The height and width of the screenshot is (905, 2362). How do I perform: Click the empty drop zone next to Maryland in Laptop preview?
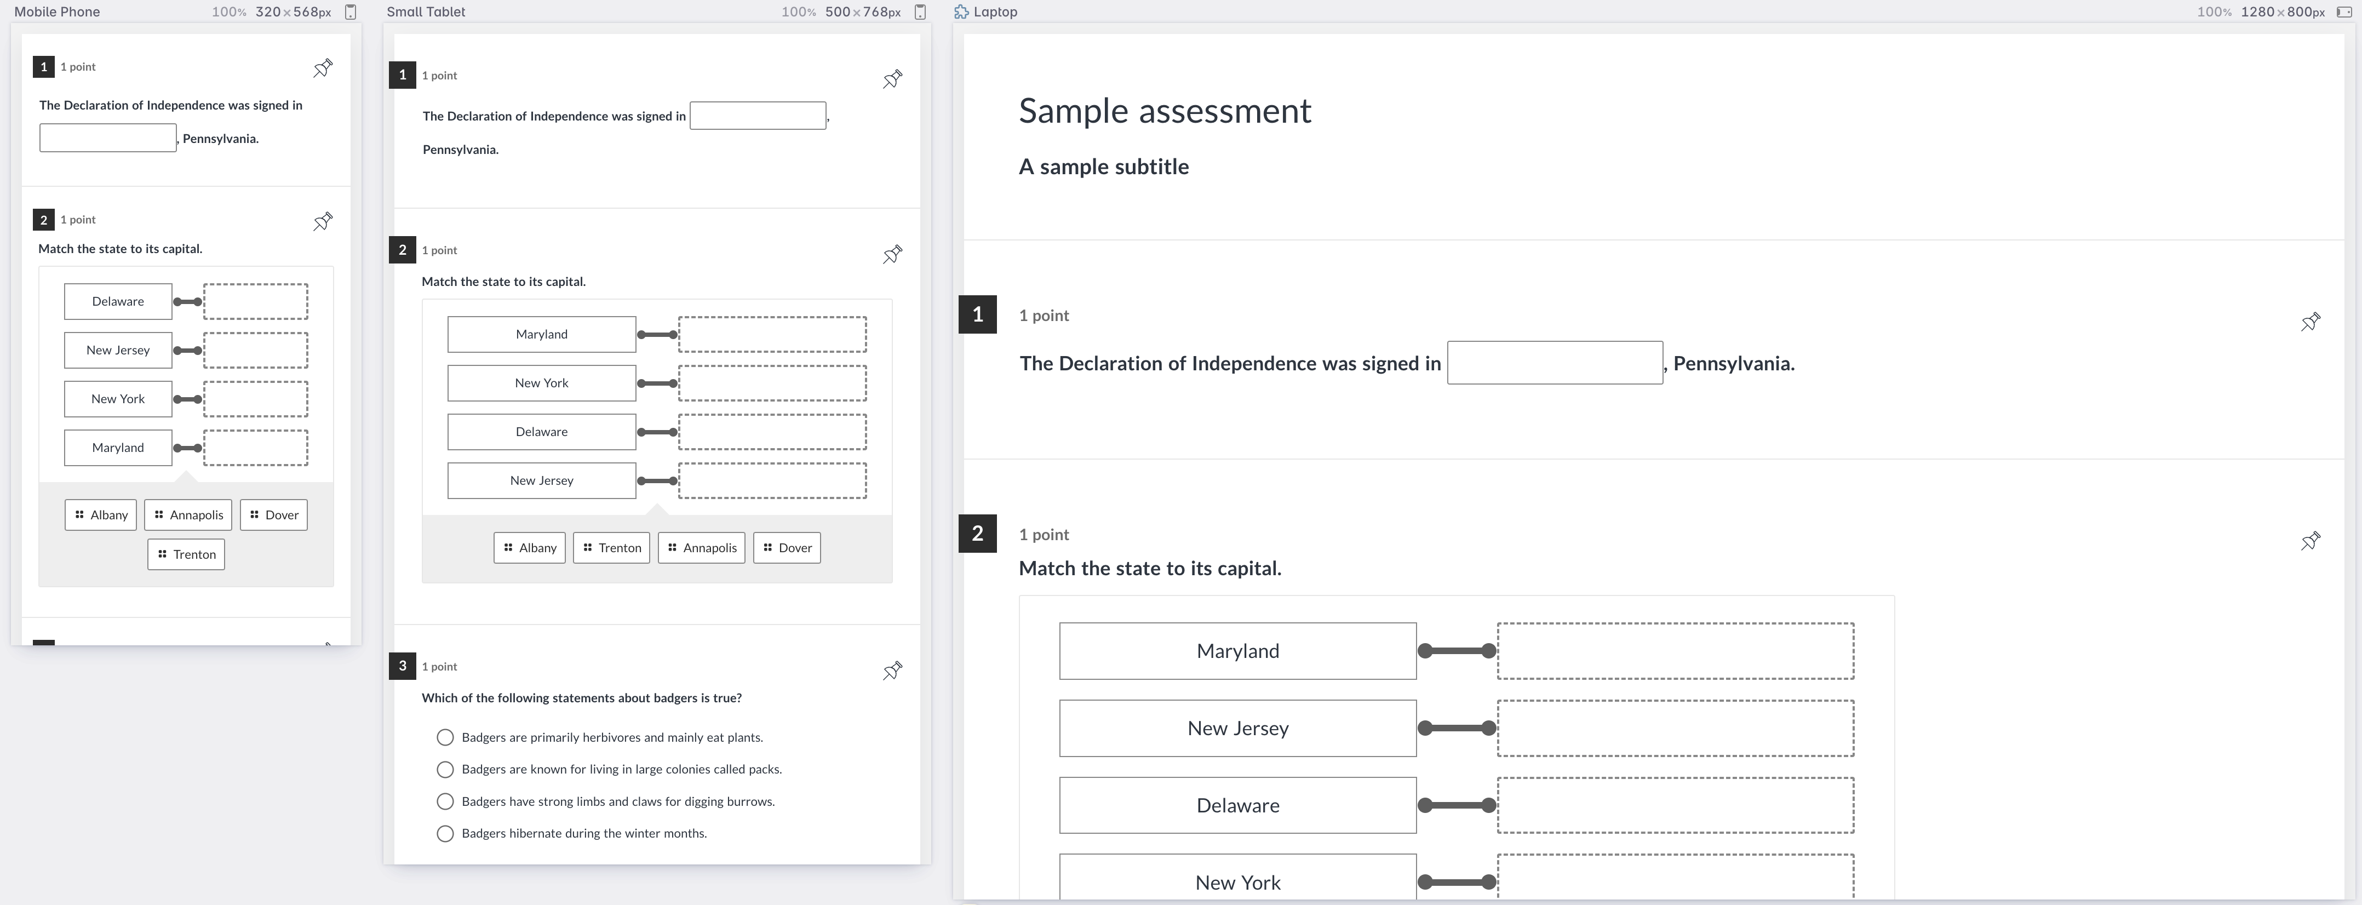coord(1675,651)
